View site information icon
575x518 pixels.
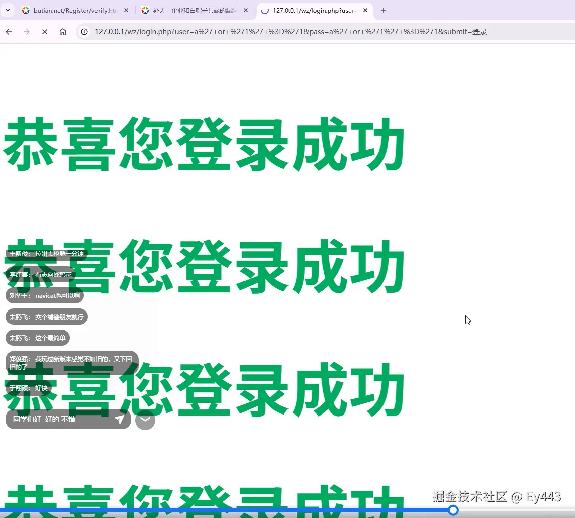84,32
